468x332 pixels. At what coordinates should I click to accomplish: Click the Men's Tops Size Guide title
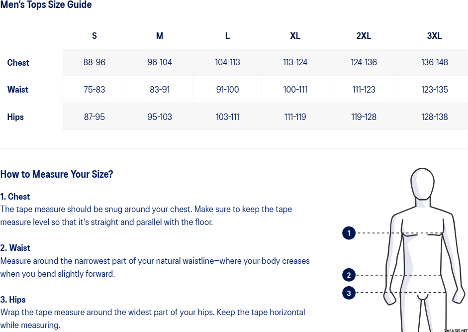46,5
